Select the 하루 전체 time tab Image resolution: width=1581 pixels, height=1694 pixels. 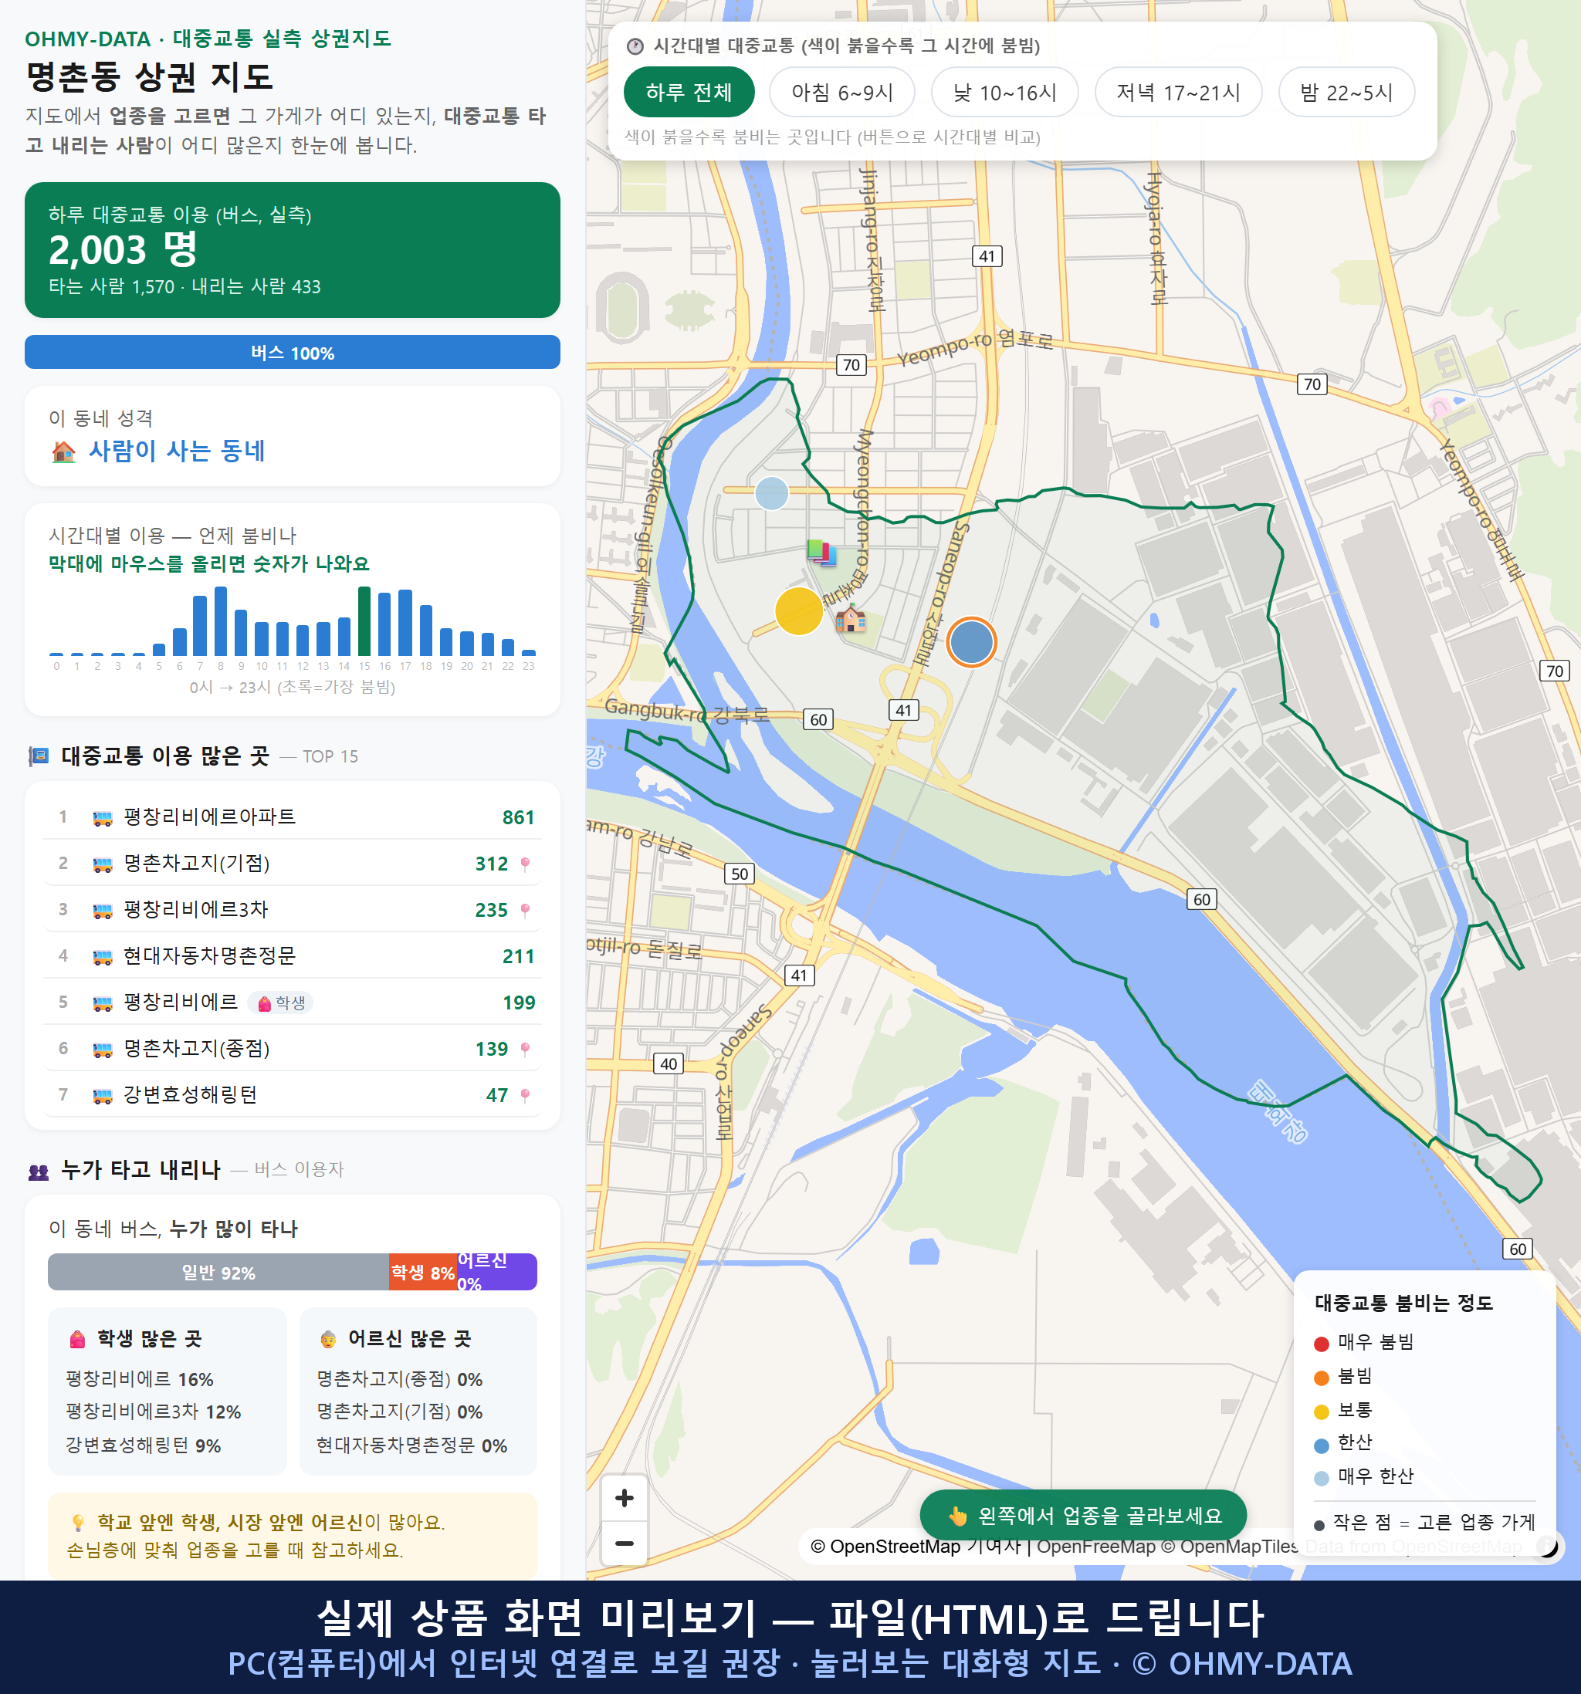coord(689,92)
